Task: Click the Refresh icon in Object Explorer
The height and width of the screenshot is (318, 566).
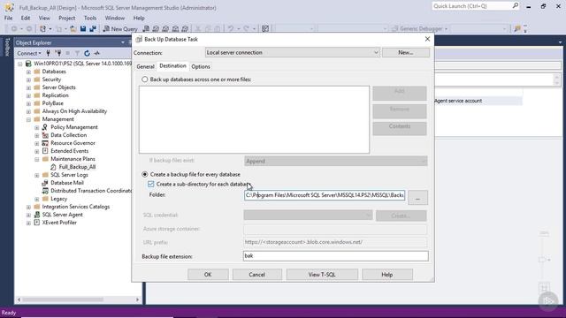Action: click(87, 53)
